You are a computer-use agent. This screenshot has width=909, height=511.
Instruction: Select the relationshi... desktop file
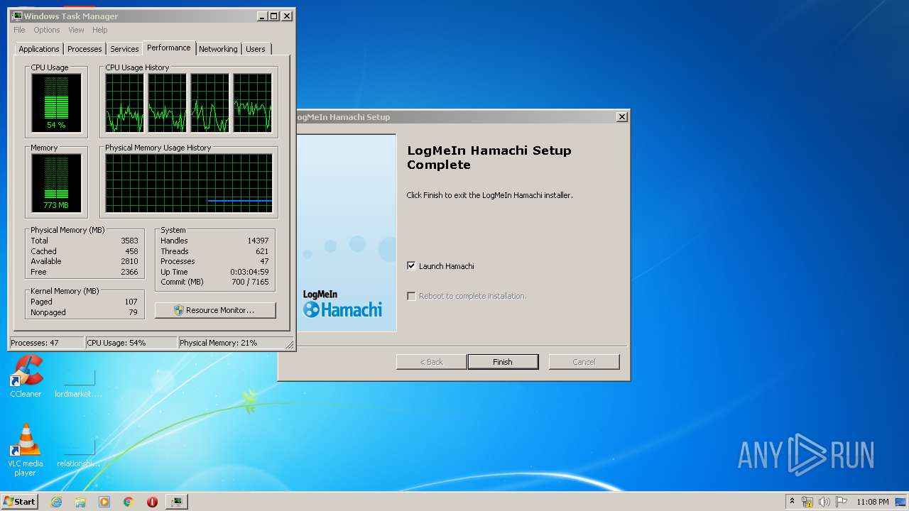(x=79, y=451)
